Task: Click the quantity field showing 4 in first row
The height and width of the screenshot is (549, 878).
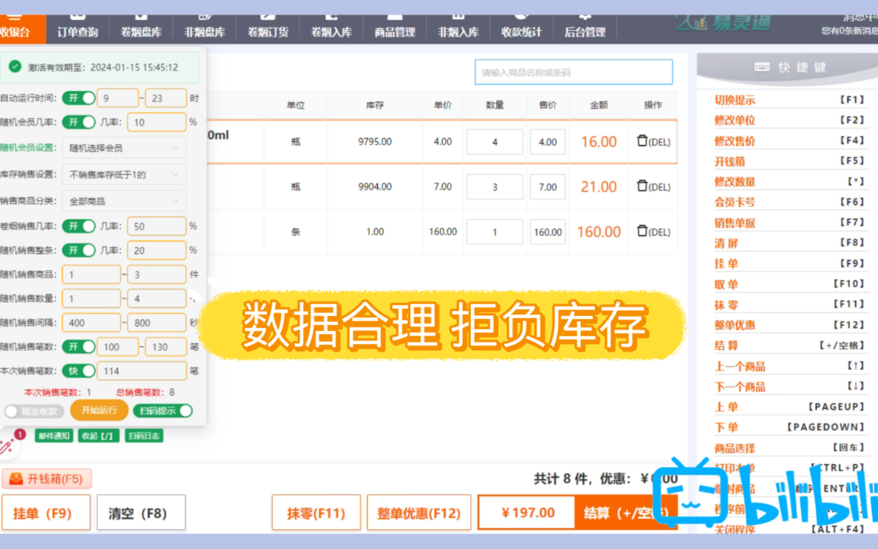Action: (494, 142)
